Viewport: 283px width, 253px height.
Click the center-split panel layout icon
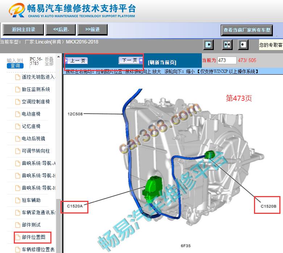(x=227, y=45)
